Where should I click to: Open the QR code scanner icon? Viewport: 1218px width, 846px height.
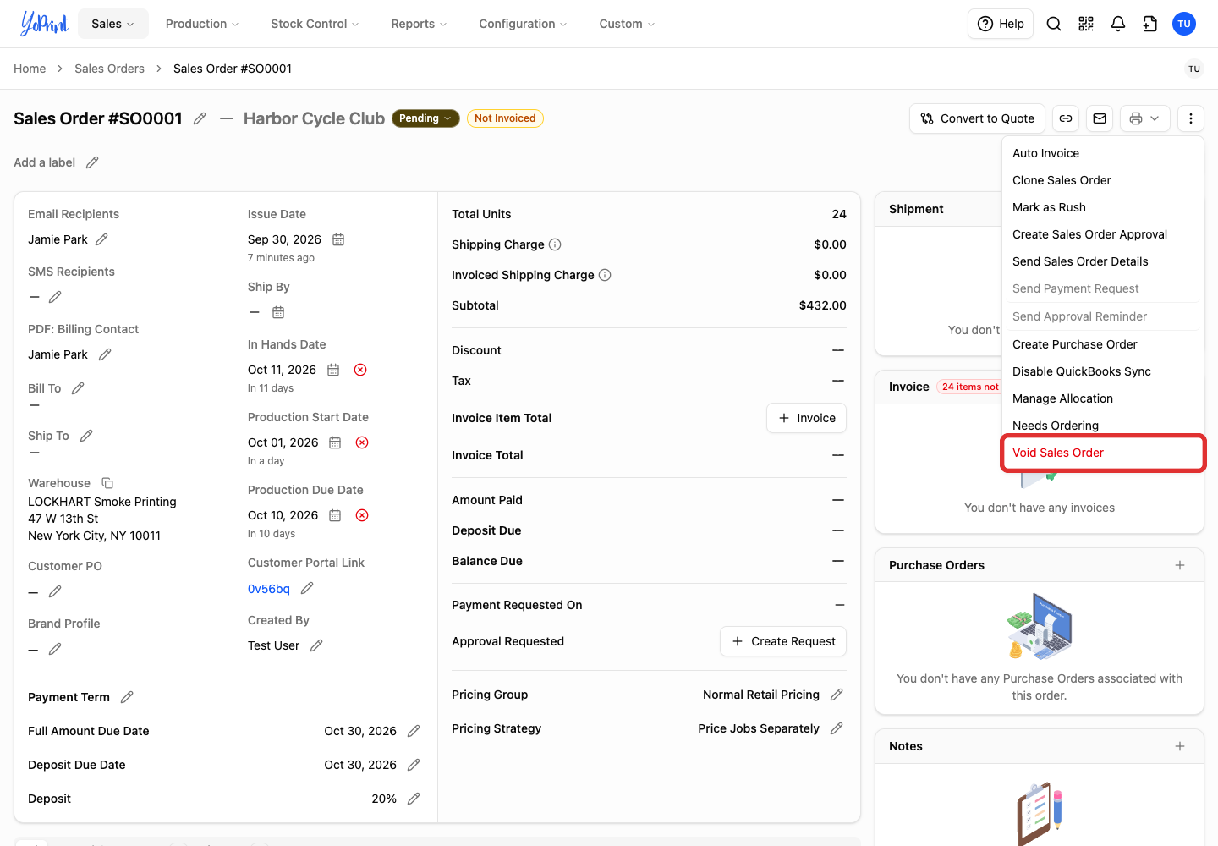tap(1086, 24)
